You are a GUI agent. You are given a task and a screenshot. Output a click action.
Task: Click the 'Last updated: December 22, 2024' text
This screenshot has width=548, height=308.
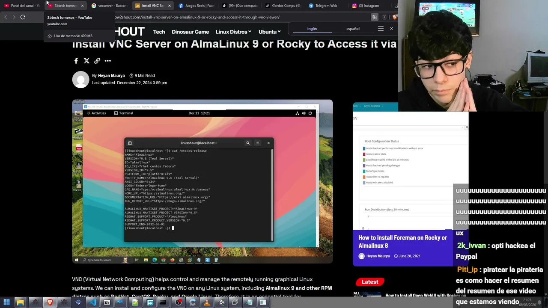coord(129,83)
